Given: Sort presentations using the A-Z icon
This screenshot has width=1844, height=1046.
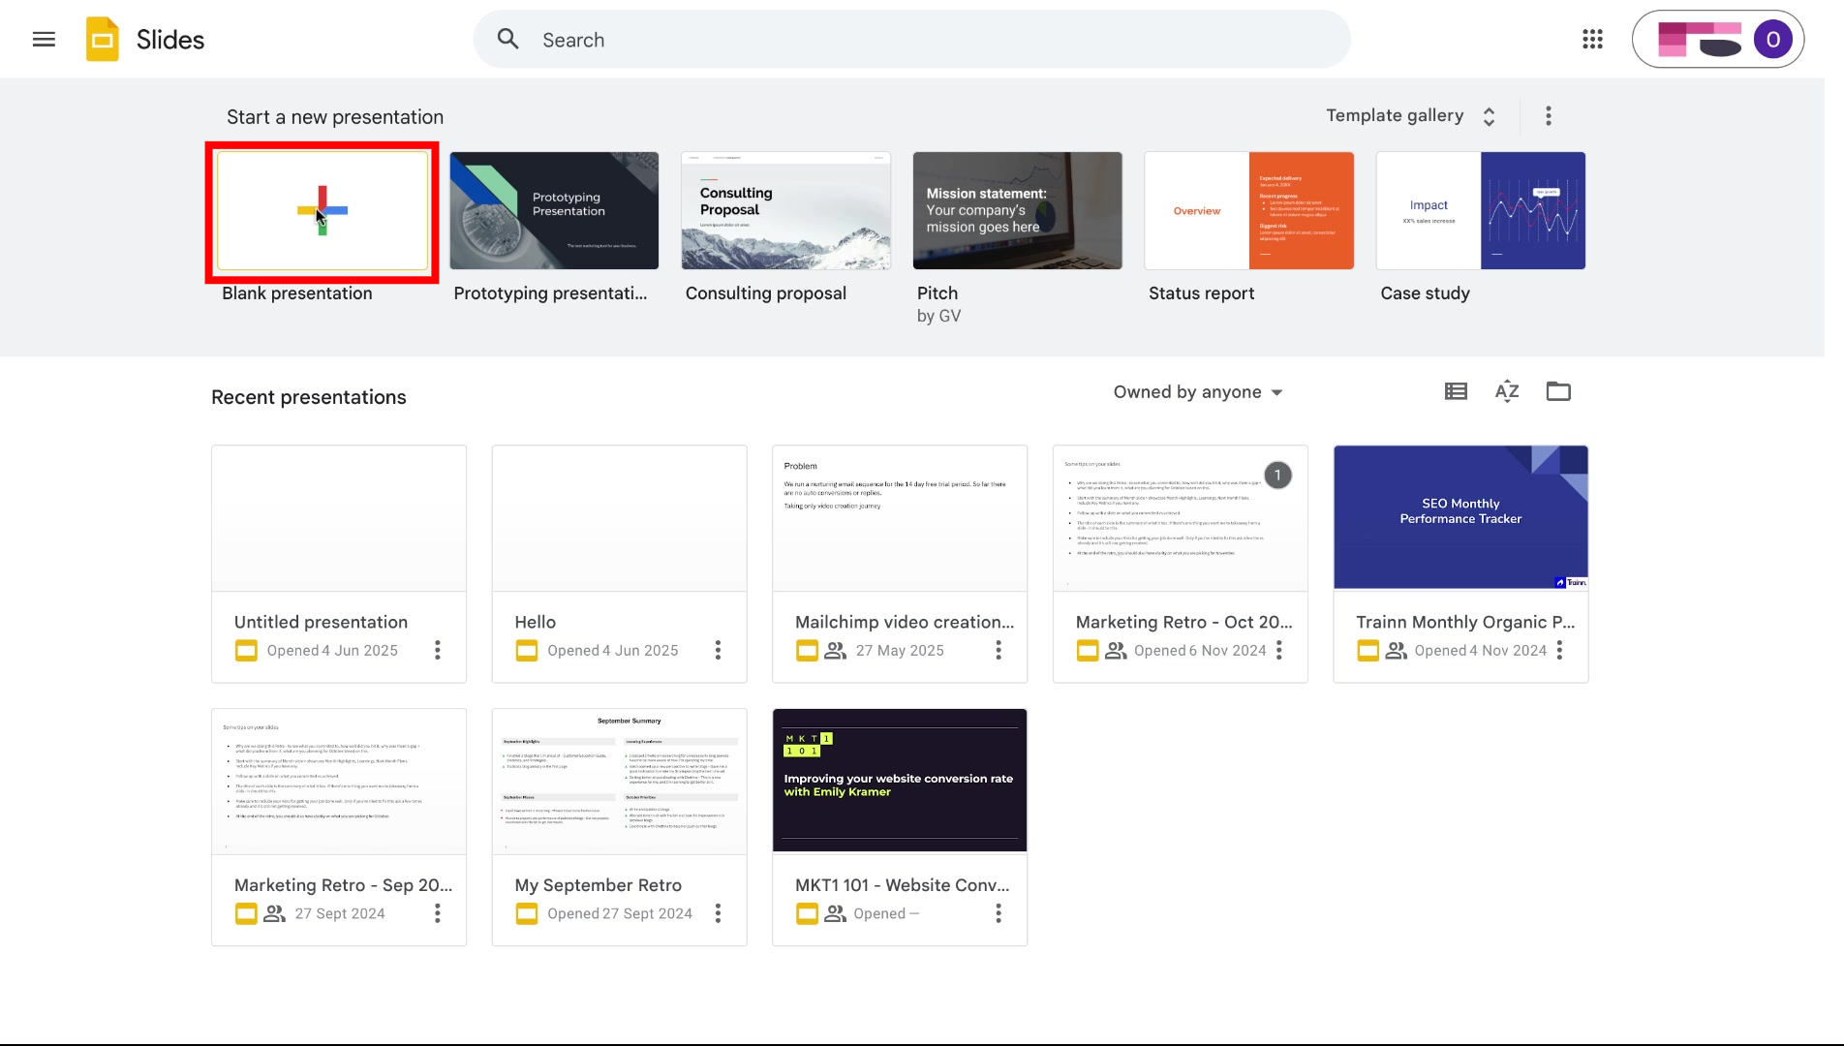Looking at the screenshot, I should (x=1506, y=391).
